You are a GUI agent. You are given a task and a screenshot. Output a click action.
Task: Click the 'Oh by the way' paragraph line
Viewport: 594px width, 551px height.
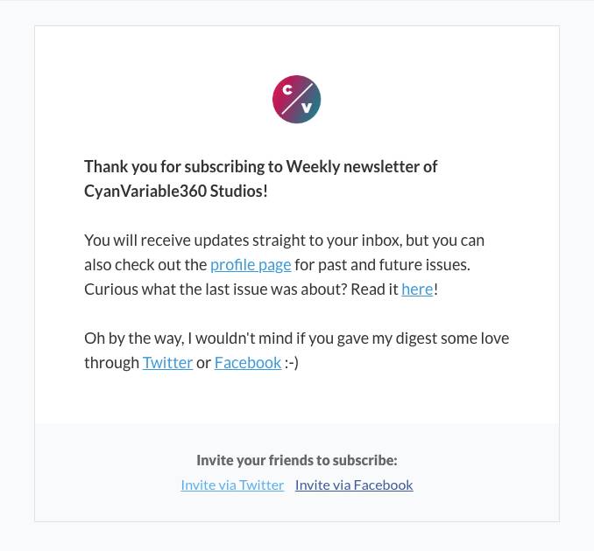(x=297, y=338)
